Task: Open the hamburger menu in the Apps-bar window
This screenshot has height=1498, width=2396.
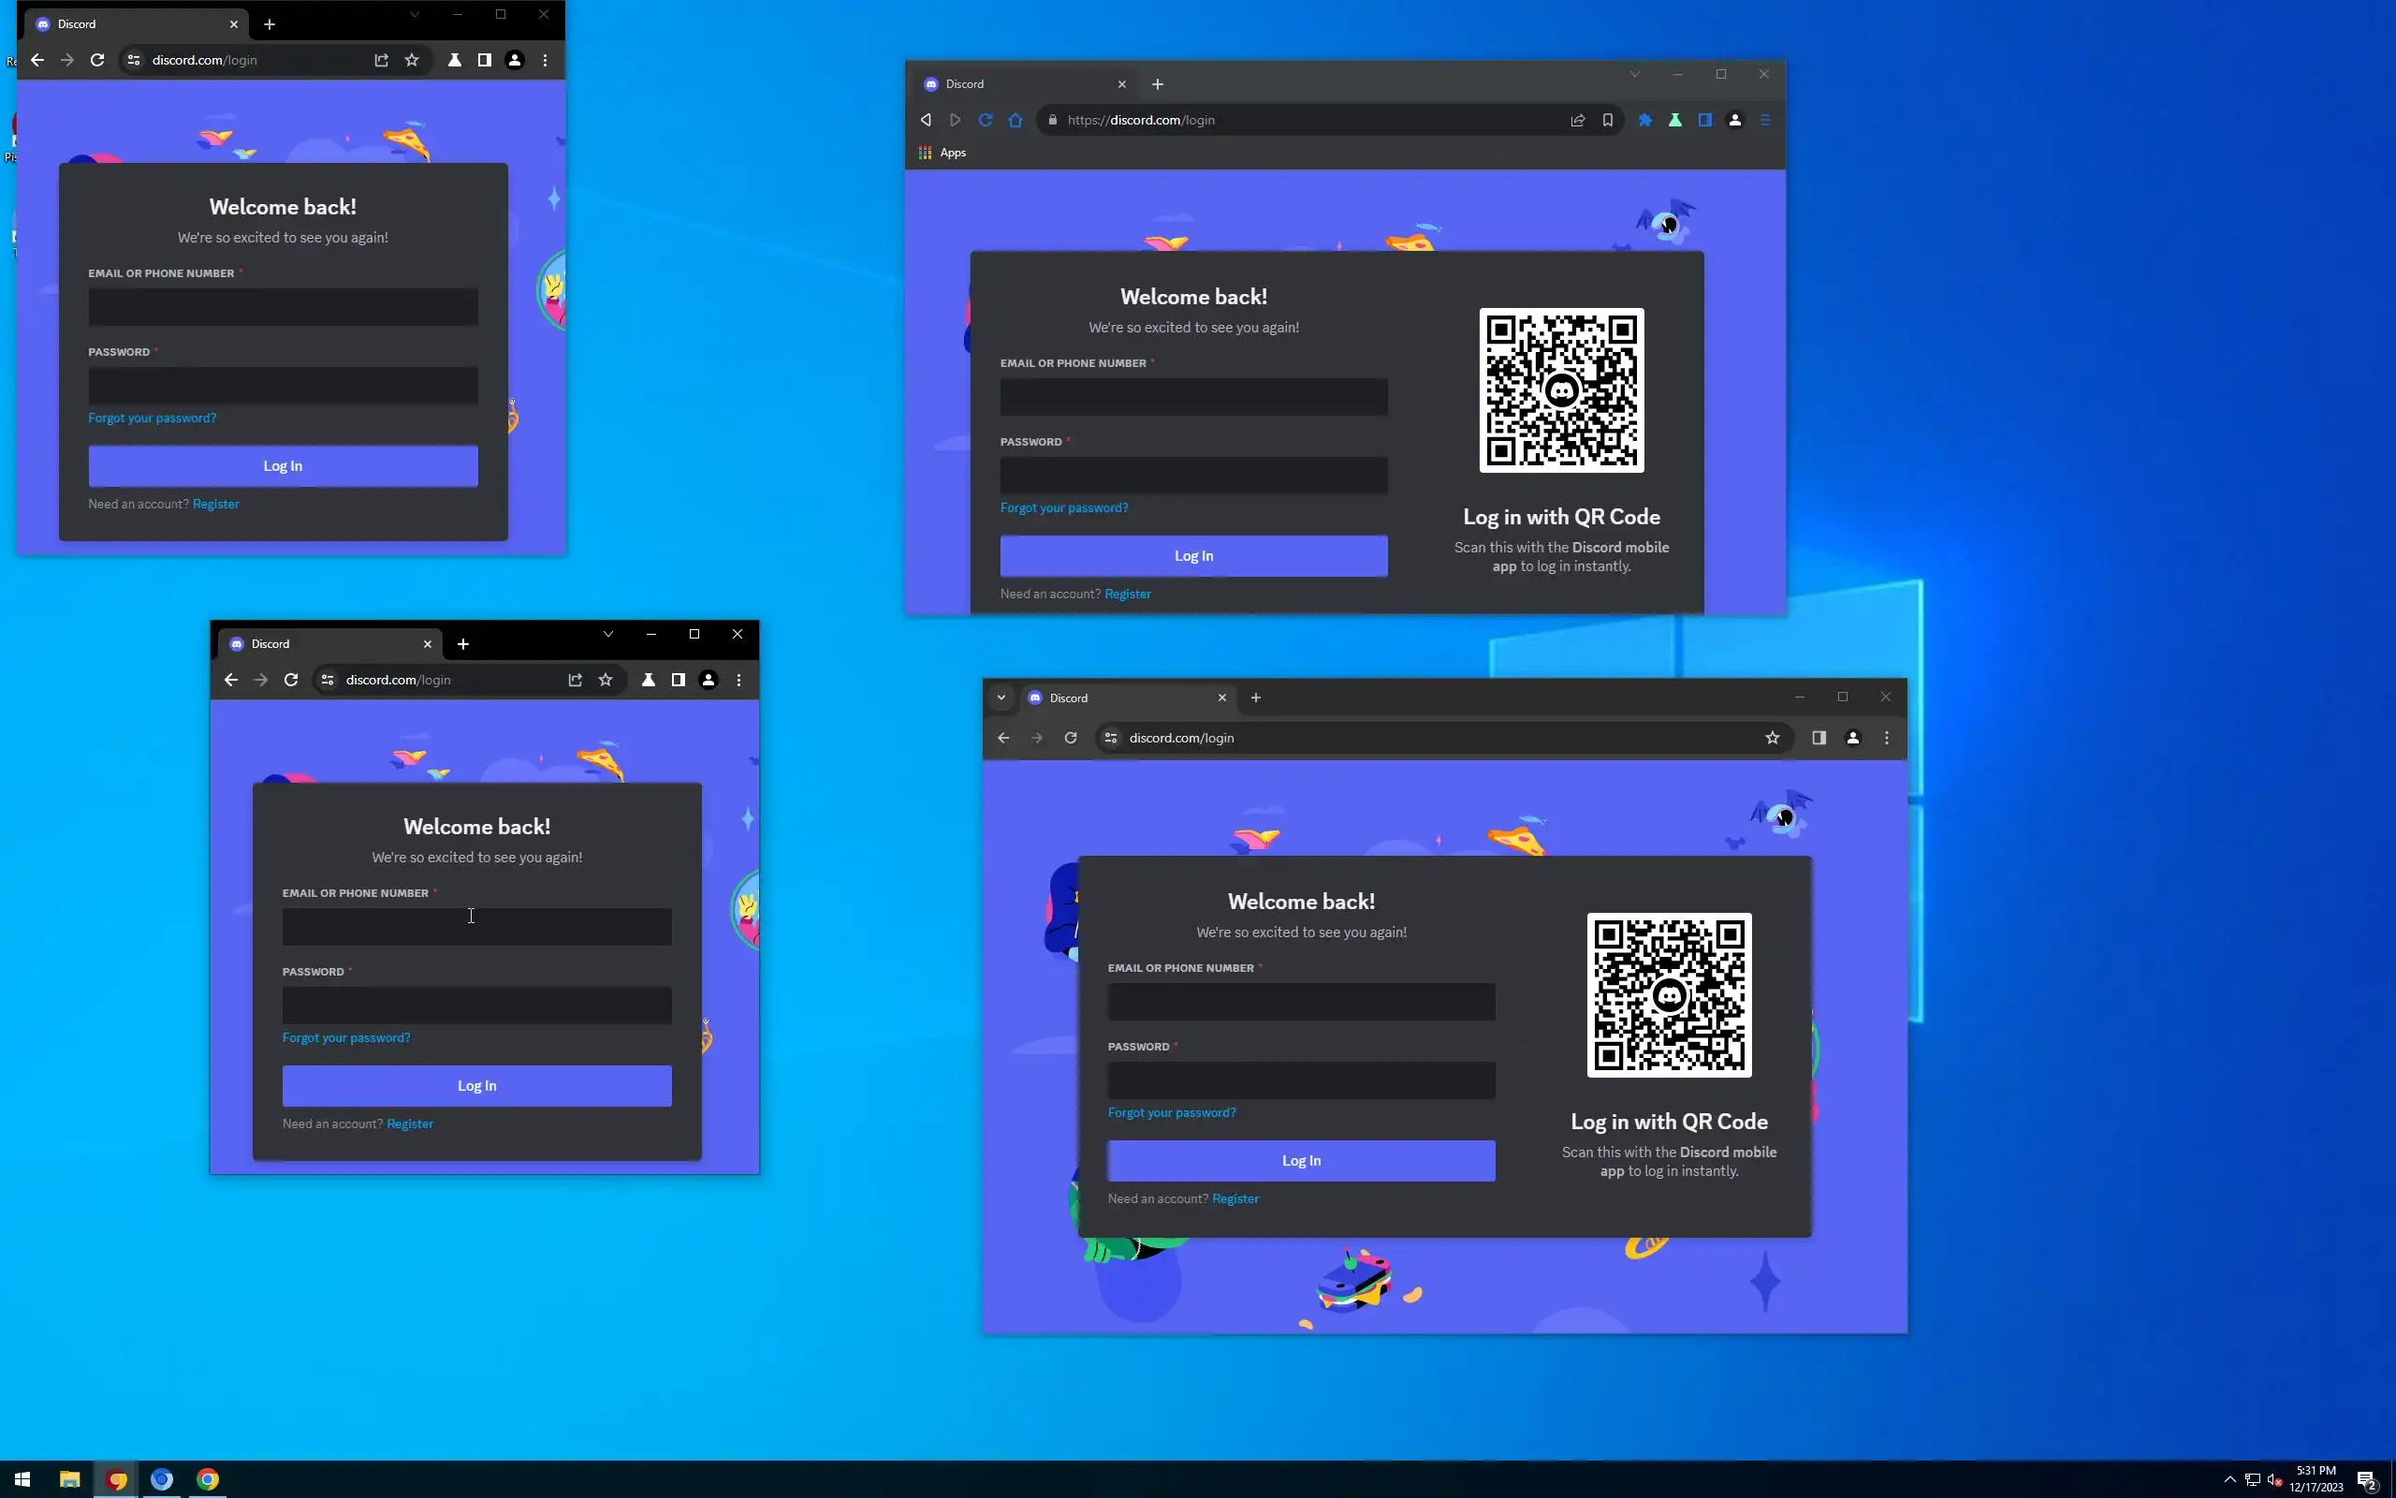Action: click(1764, 120)
